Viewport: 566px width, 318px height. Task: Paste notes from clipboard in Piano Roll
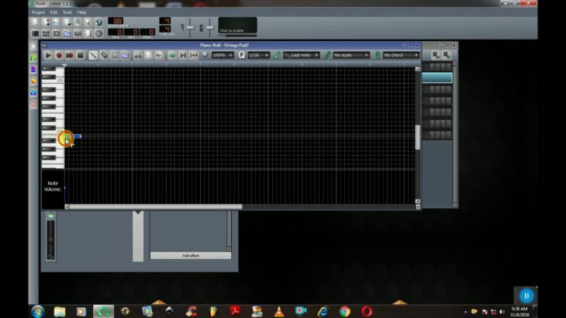tap(159, 55)
